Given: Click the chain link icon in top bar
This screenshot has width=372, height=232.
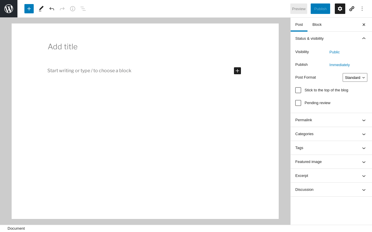Looking at the screenshot, I should coord(352,9).
